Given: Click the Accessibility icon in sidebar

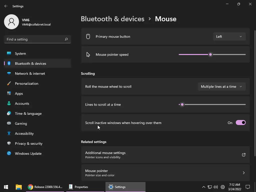Looking at the screenshot, I should point(9,133).
